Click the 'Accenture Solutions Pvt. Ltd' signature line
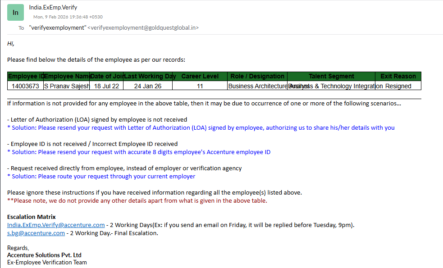Image resolution: width=443 pixels, height=268 pixels. click(44, 255)
